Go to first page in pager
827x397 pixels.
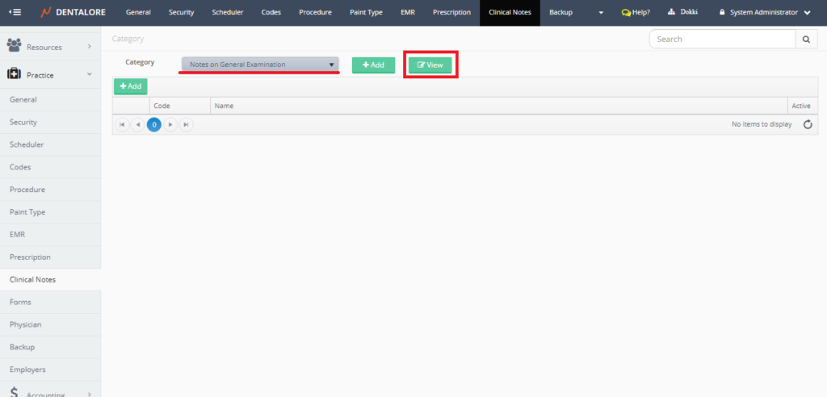pos(122,124)
